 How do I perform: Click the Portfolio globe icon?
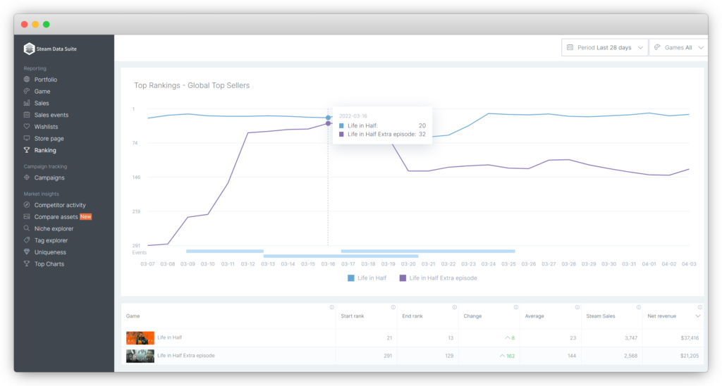(27, 79)
